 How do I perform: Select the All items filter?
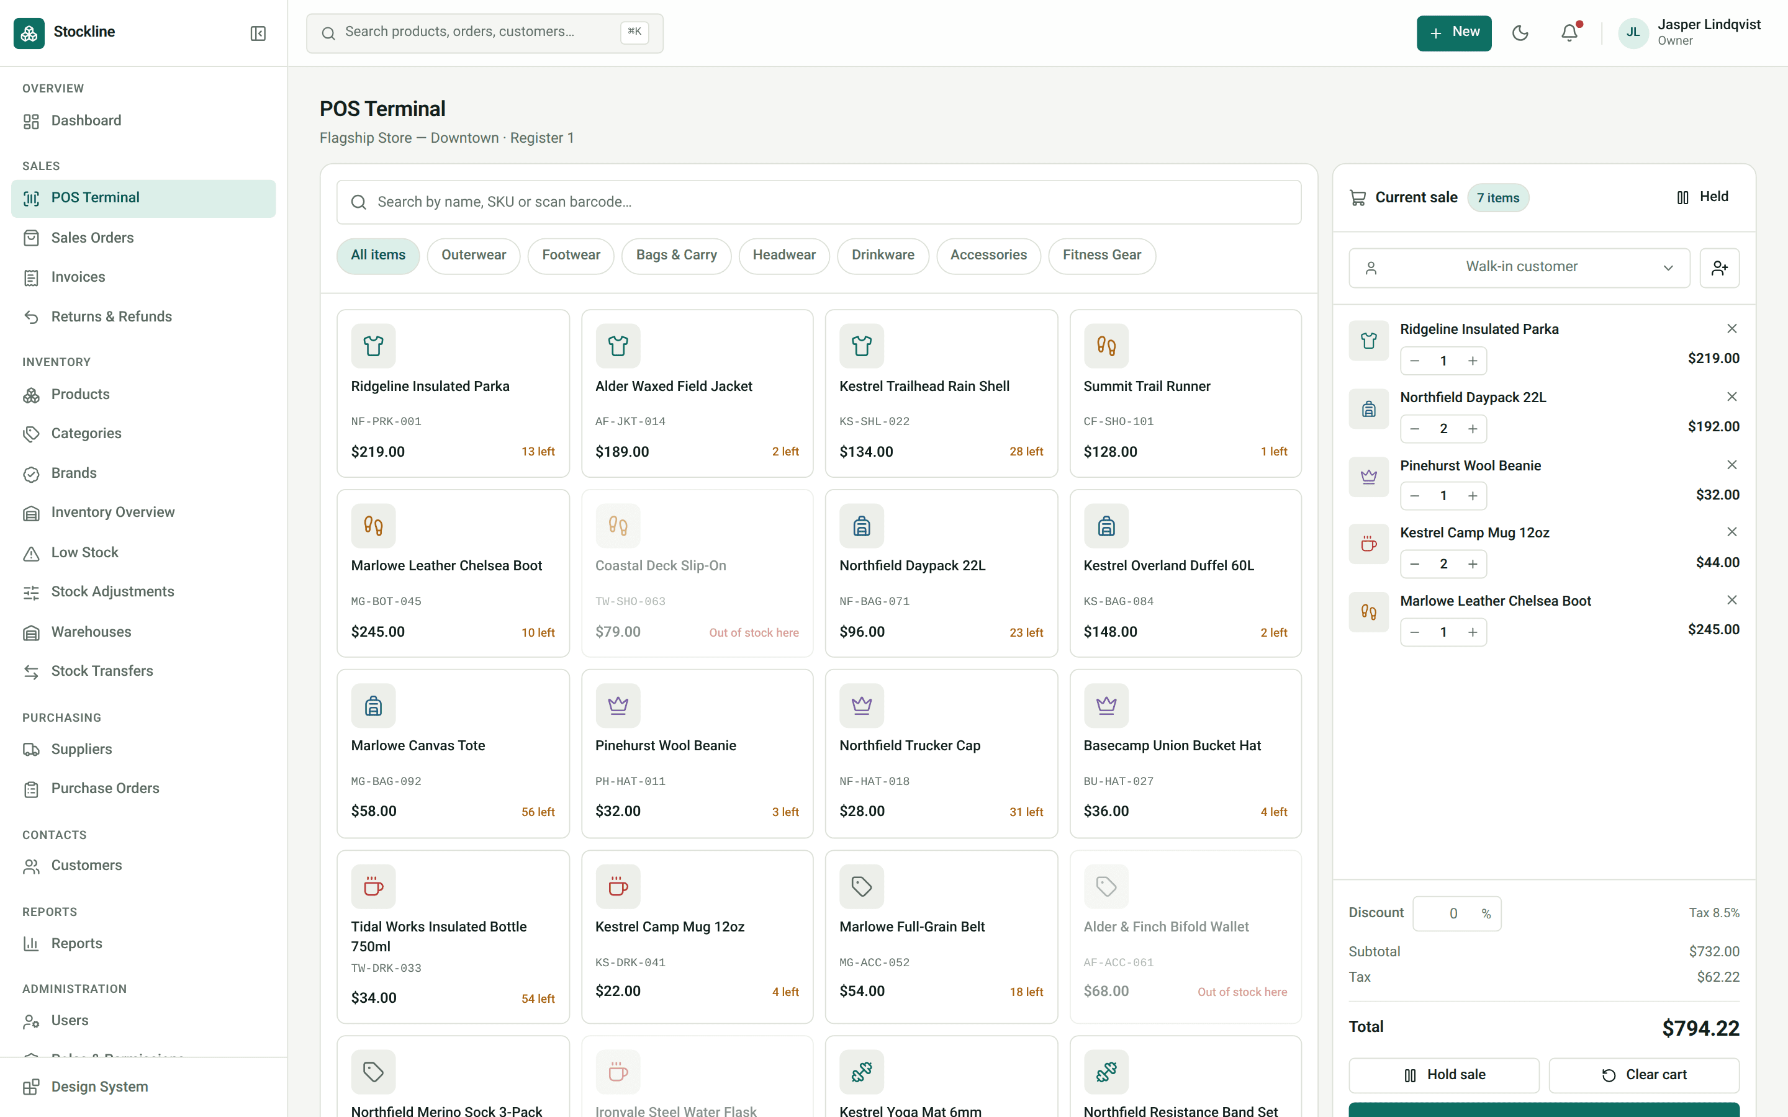point(378,256)
